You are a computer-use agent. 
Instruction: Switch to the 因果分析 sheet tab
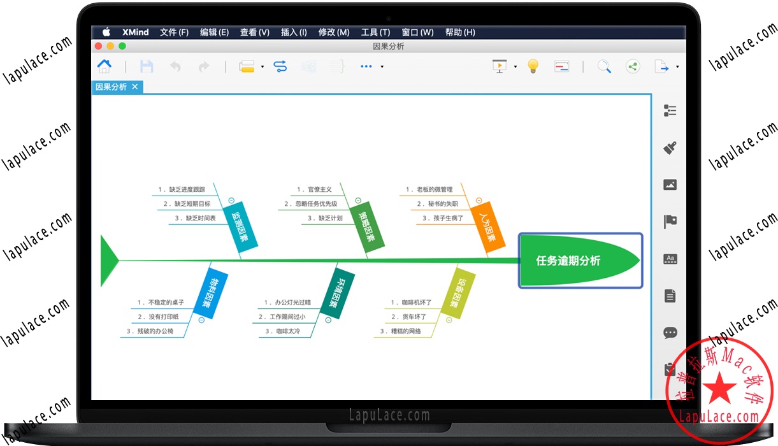point(113,87)
